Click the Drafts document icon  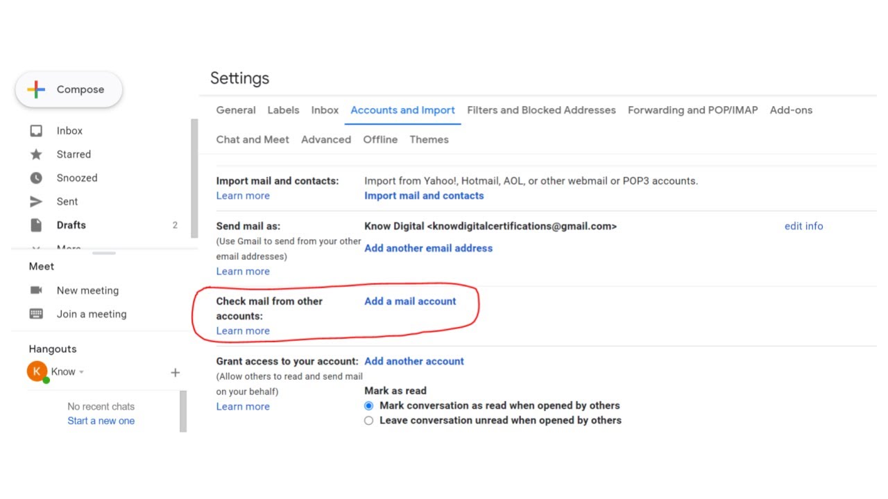(36, 225)
